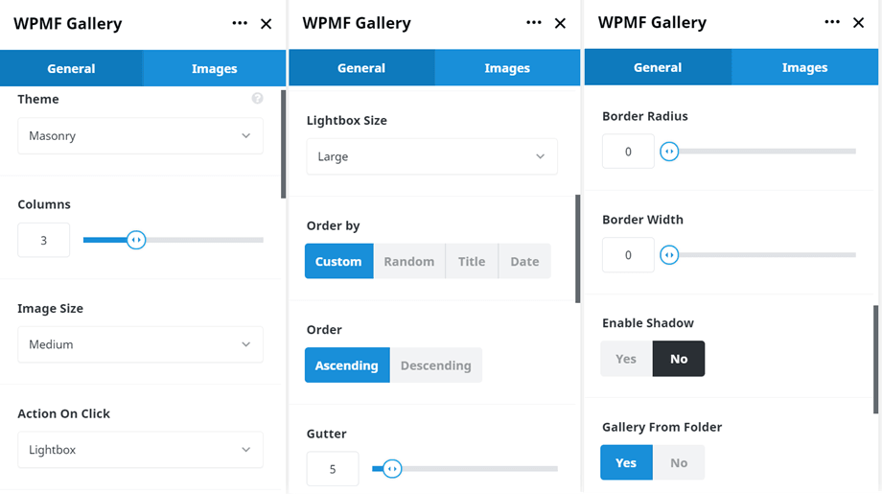The image size is (882, 494).
Task: Choose Random for Order by
Action: coord(409,261)
